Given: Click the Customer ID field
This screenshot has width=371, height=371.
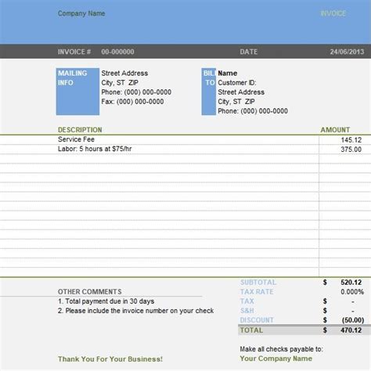Looking at the screenshot, I should point(237,83).
